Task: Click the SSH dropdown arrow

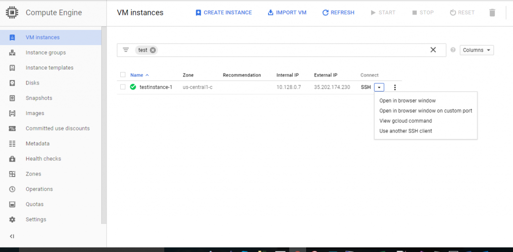Action: tap(379, 87)
